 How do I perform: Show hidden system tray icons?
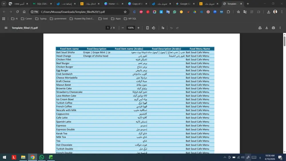225,157
